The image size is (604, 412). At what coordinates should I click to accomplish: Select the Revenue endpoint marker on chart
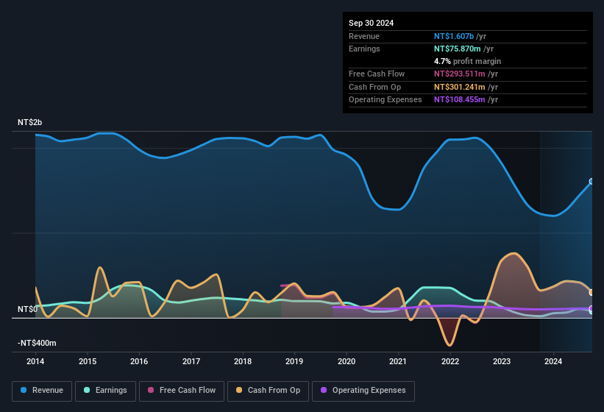pos(591,182)
